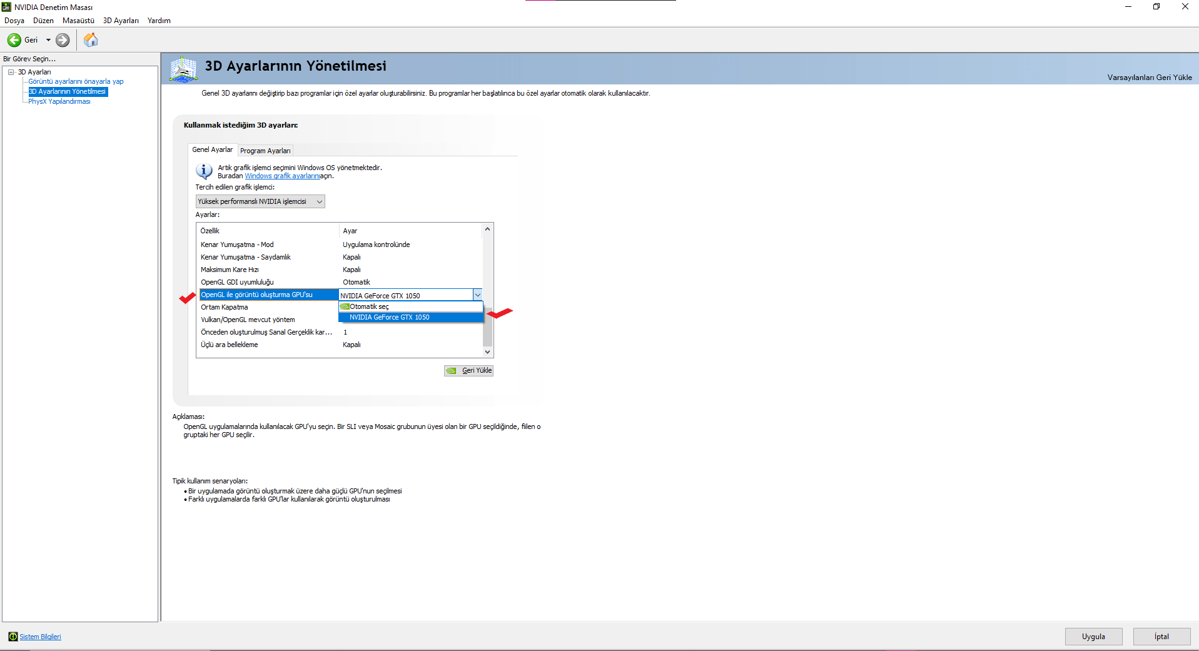
Task: Select 'Görüntü ayarlarını önayarla yap' tree item
Action: tap(76, 81)
